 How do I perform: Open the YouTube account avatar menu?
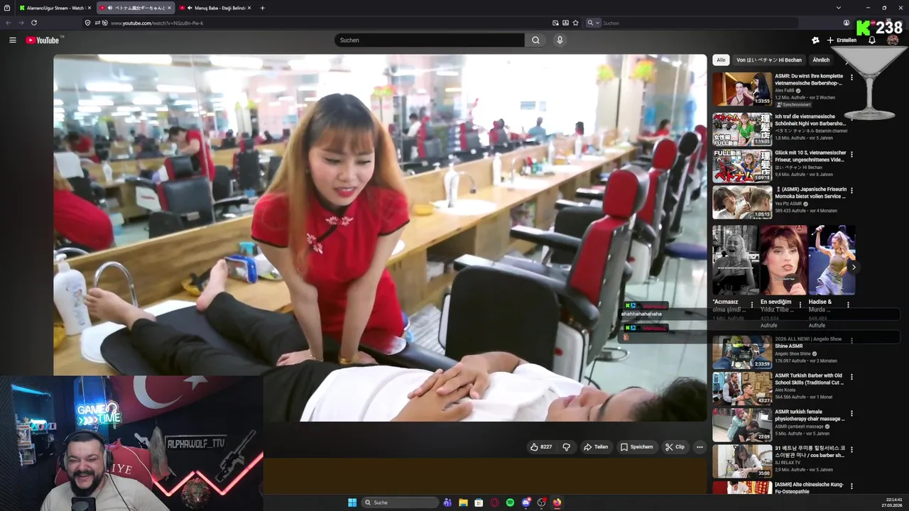[893, 40]
